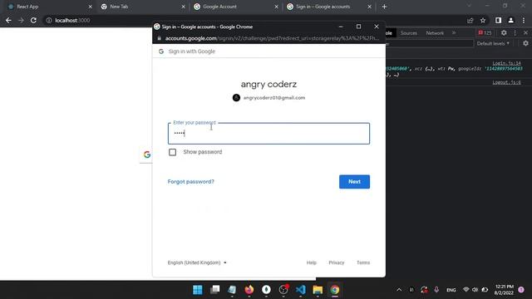Open a new tab with plus button
This screenshot has height=299, width=532.
(x=384, y=7)
